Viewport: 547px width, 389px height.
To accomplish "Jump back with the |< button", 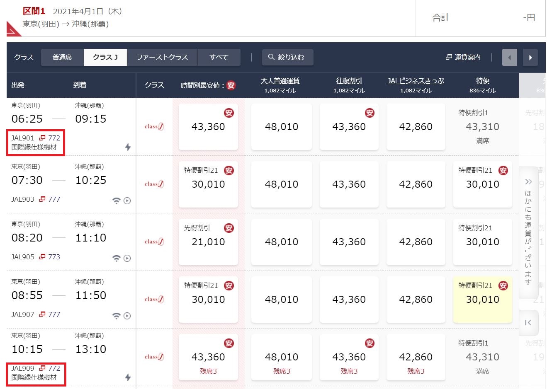I will (528, 323).
